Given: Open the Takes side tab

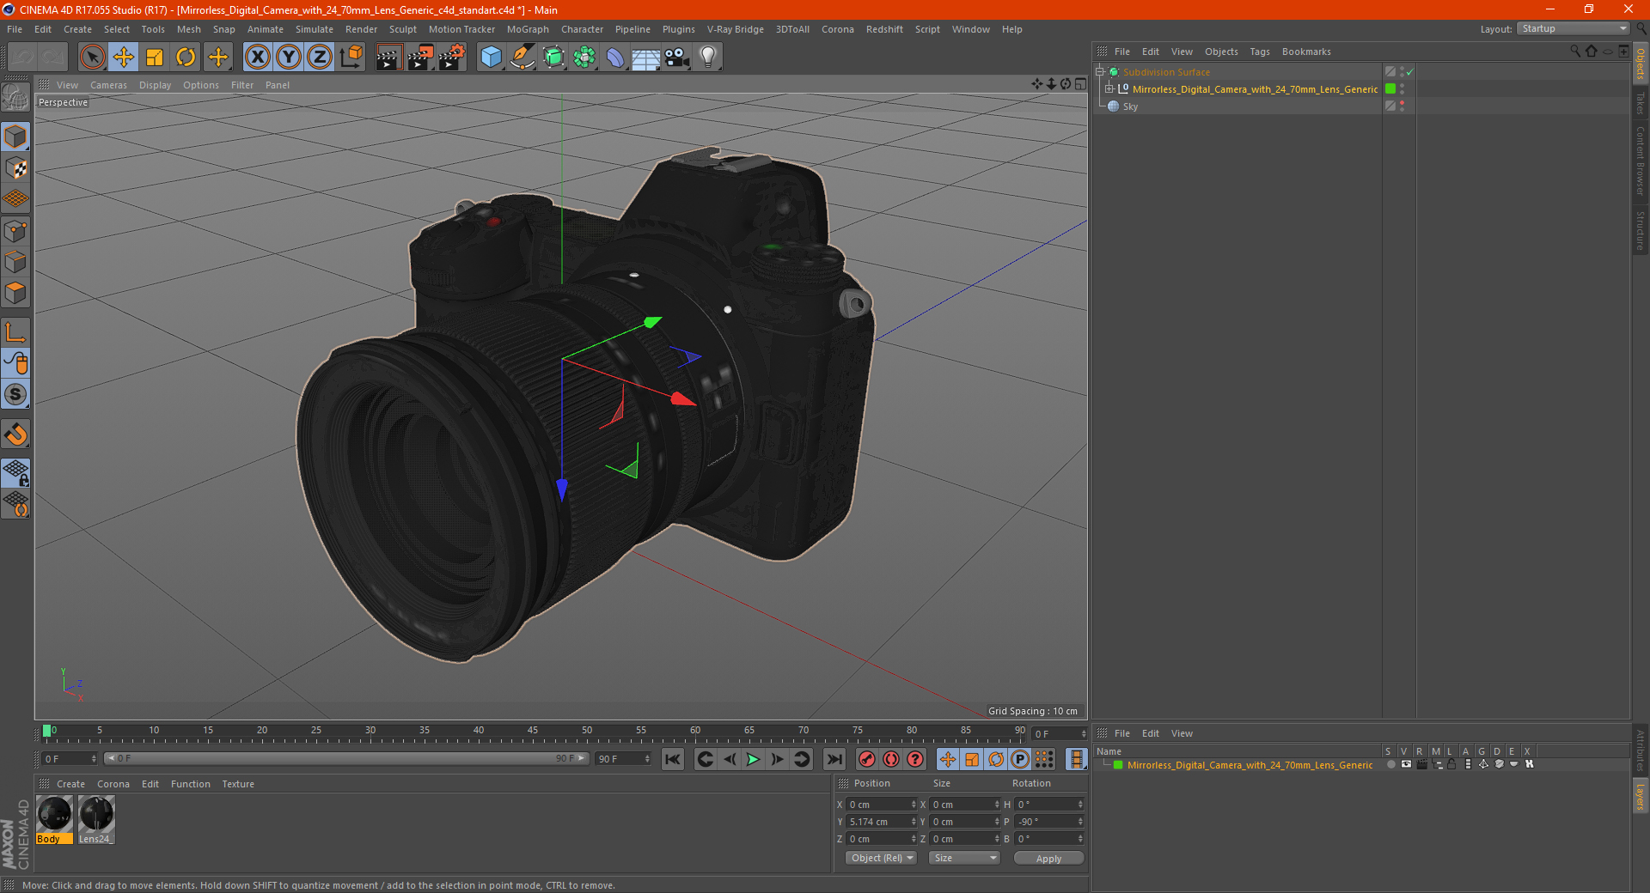Looking at the screenshot, I should tap(1641, 103).
